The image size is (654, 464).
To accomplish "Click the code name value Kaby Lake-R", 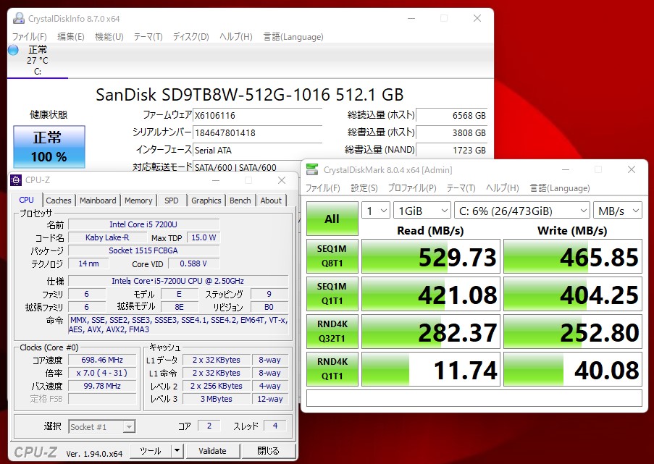I will [x=107, y=237].
